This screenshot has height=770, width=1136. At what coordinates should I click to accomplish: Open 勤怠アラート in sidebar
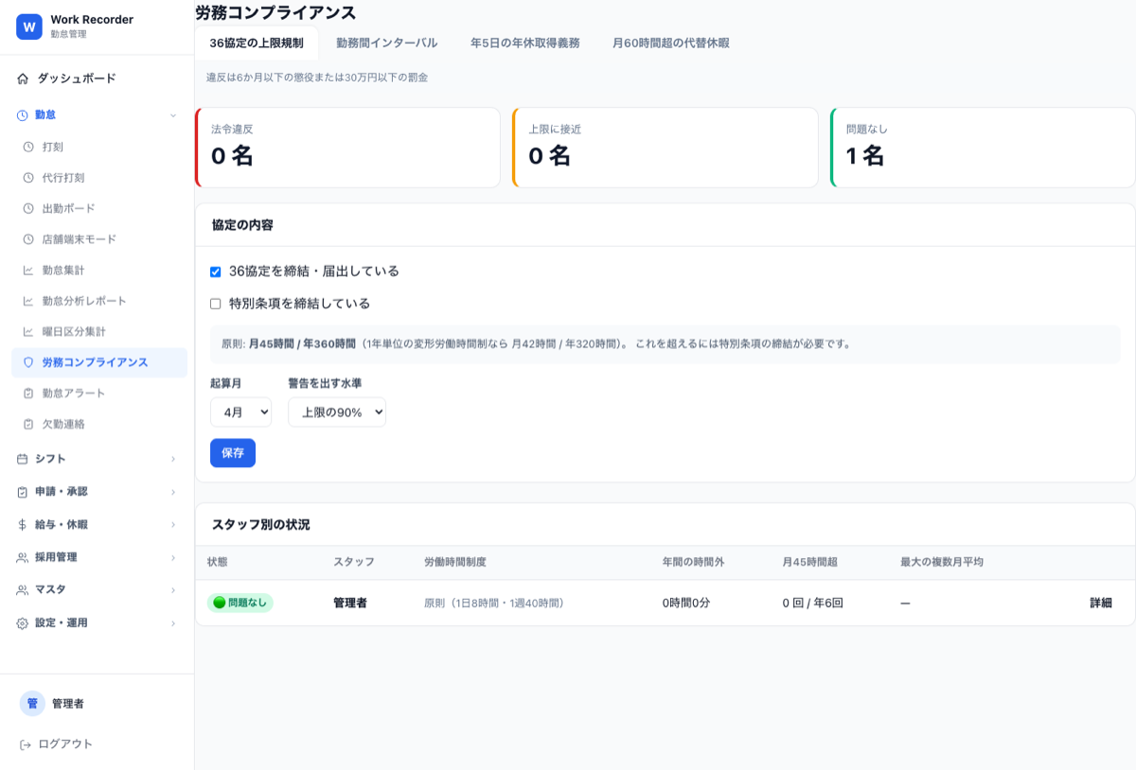coord(98,394)
